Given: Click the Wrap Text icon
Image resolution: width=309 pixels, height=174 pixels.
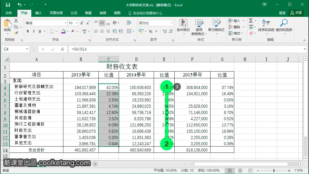Looking at the screenshot, I should [129, 23].
